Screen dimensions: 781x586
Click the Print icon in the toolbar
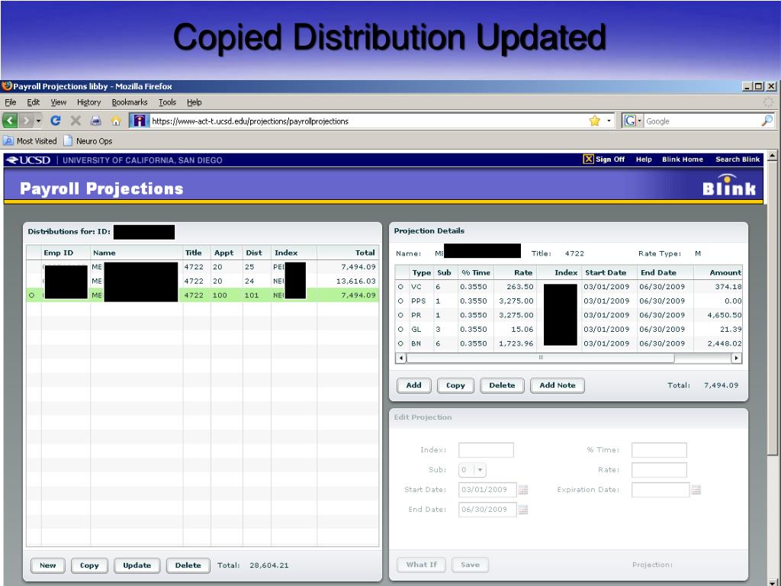[x=95, y=121]
